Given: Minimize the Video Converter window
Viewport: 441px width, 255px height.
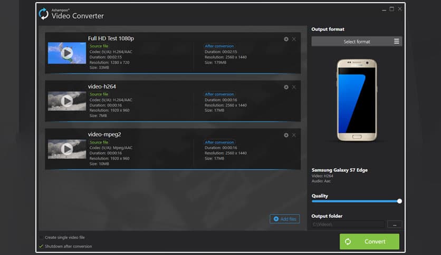Looking at the screenshot, I should pyautogui.click(x=384, y=9).
